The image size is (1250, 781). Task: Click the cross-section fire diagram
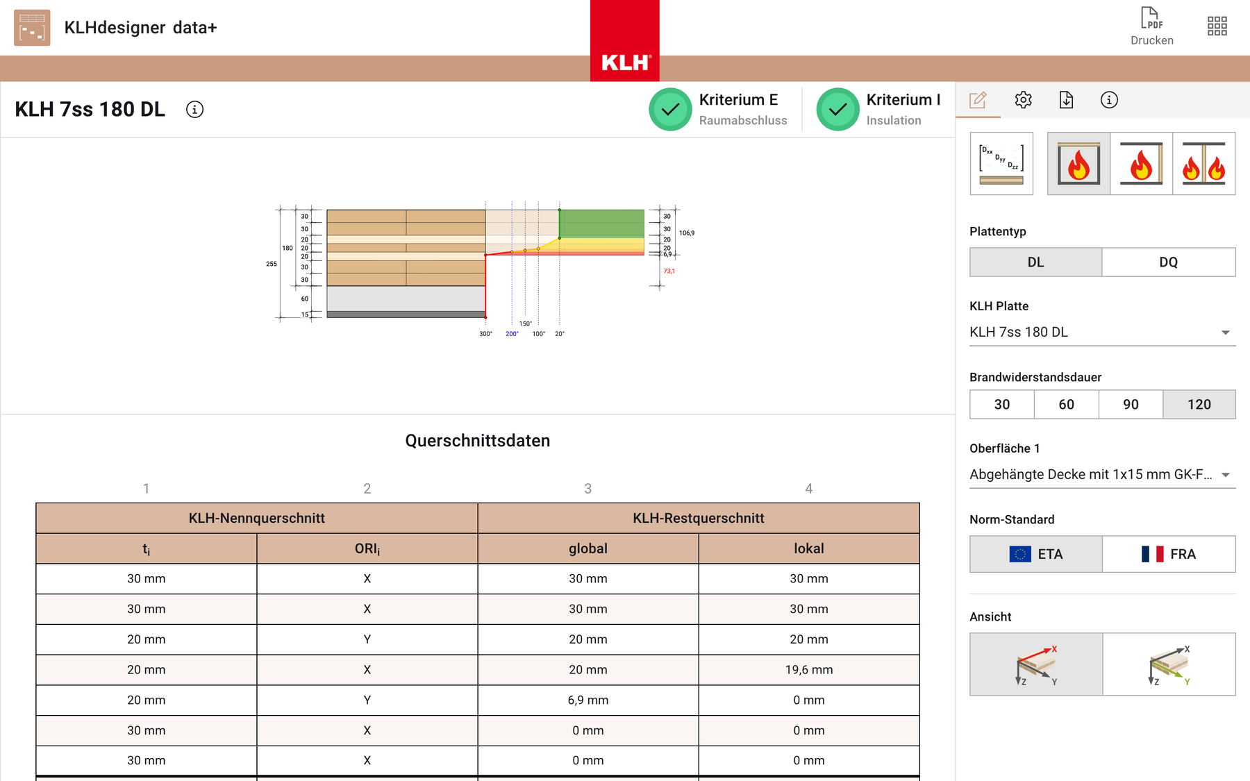[479, 270]
